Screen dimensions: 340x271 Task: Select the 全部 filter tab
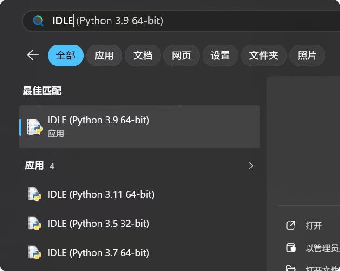[65, 56]
